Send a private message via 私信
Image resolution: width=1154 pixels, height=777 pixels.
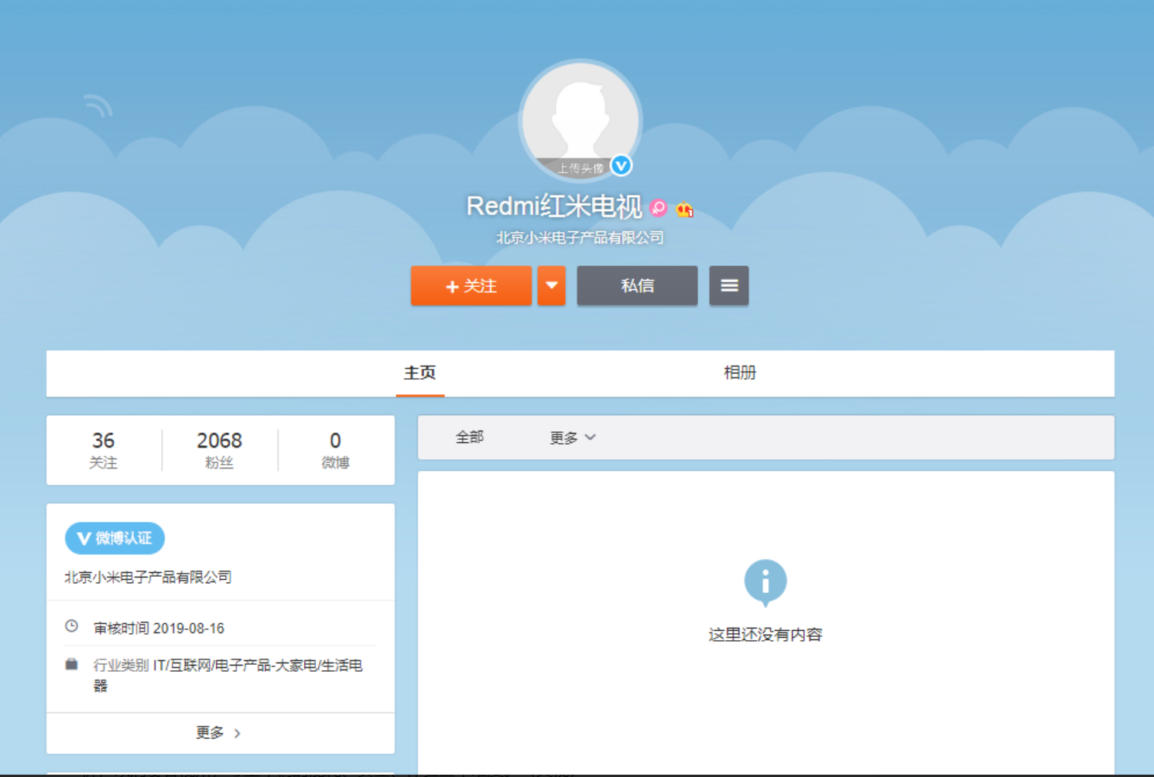tap(637, 286)
